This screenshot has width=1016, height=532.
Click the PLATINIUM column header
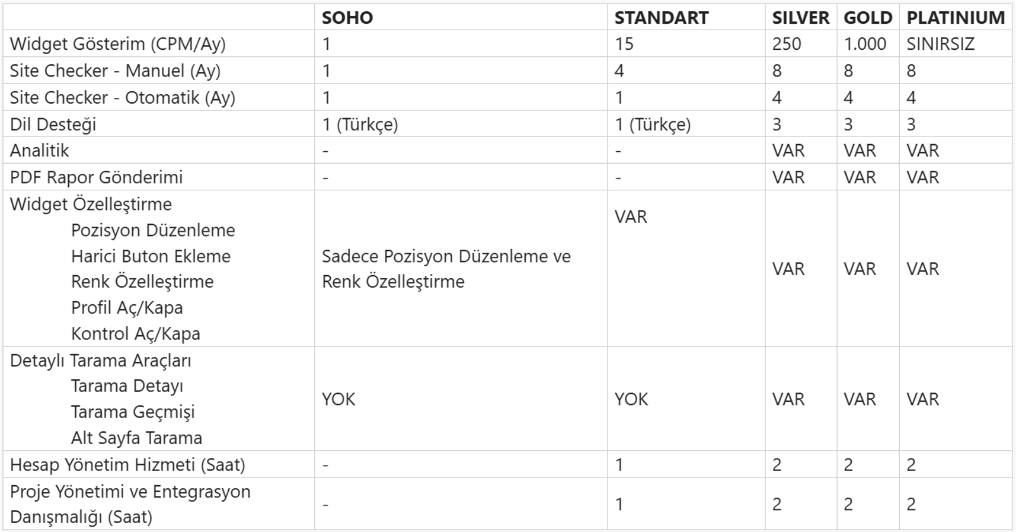pyautogui.click(x=955, y=18)
